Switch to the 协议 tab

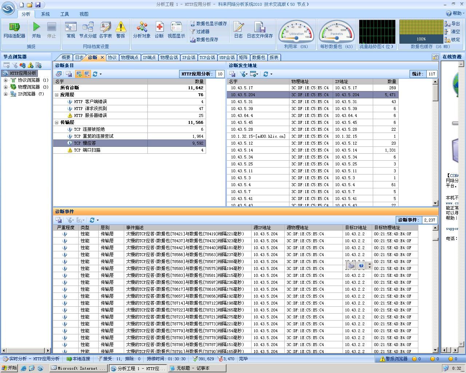point(112,58)
